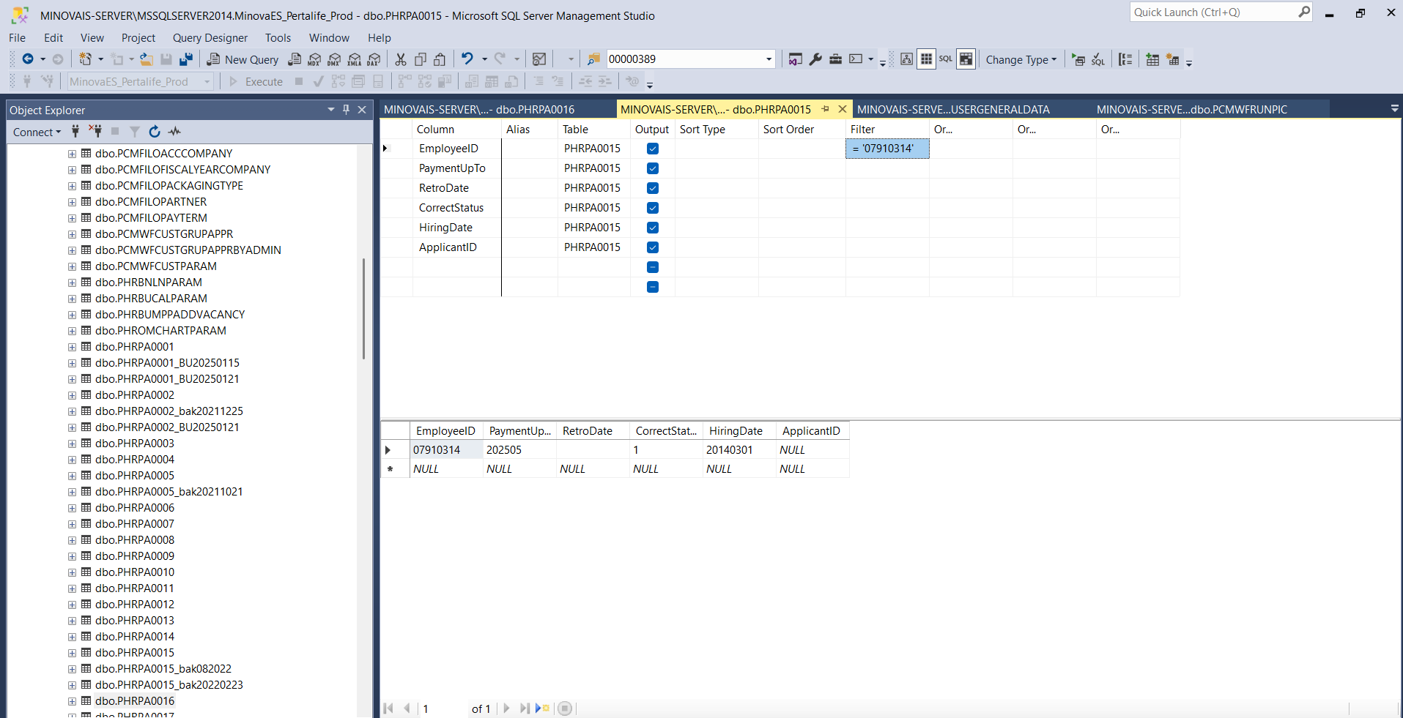Viewport: 1403px width, 718px height.
Task: Expand dbo.PHRPA0001 table node
Action: pos(72,347)
